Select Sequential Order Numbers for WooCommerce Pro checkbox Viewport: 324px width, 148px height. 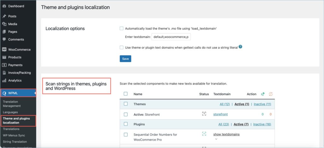[x=126, y=135]
